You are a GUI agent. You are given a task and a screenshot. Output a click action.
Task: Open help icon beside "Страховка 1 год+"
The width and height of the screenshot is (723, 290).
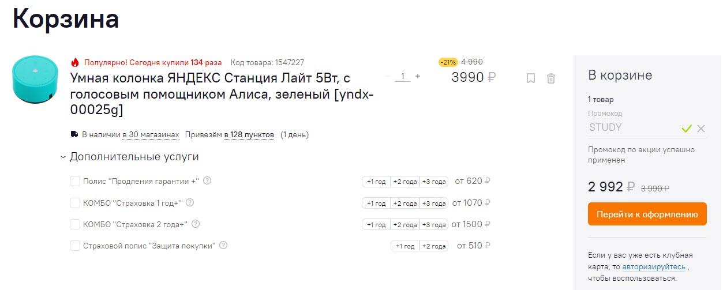coord(190,202)
